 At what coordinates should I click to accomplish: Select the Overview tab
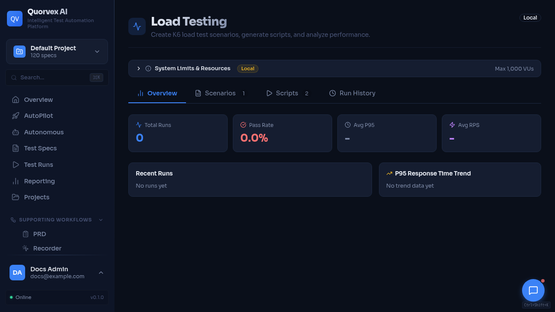pyautogui.click(x=157, y=93)
